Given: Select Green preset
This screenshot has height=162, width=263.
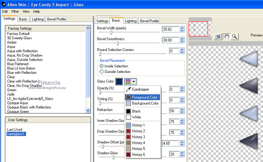Looking at the screenshot, I should (x=12, y=90).
